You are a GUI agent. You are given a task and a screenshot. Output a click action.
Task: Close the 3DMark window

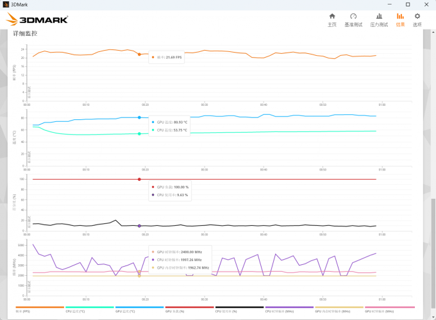pos(426,4)
